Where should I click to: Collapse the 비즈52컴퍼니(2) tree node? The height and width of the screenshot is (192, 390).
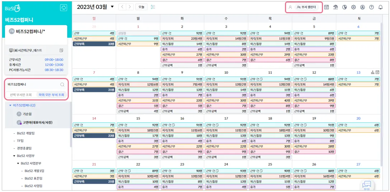coord(10,105)
